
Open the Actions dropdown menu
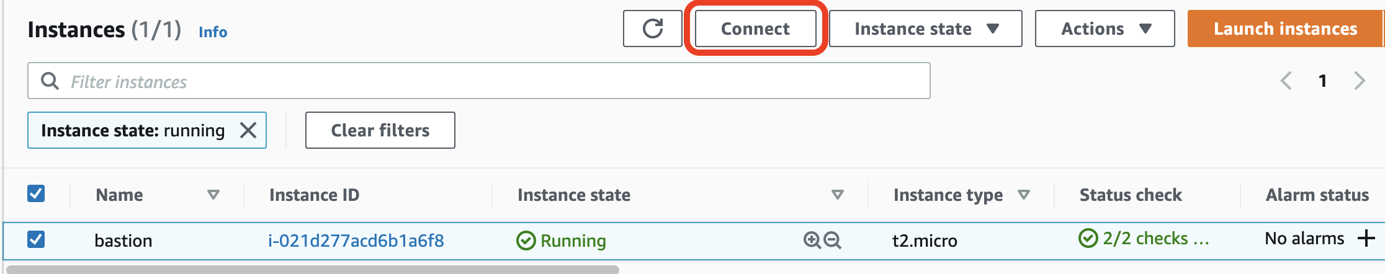click(x=1105, y=29)
